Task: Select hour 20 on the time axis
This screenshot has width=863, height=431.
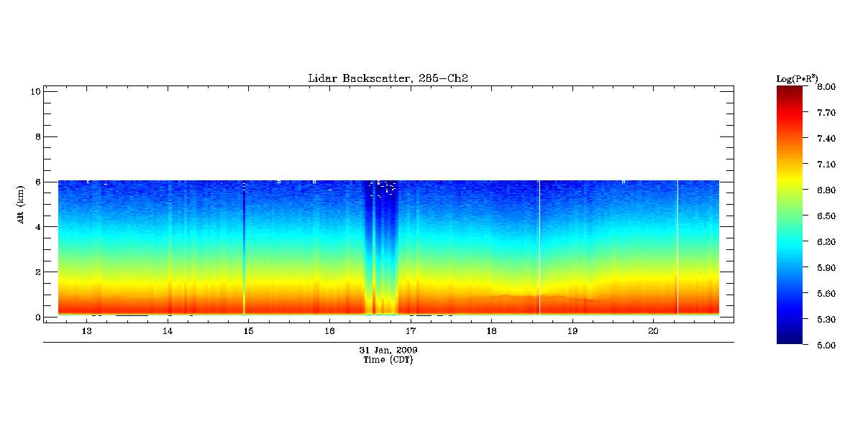Action: 653,331
